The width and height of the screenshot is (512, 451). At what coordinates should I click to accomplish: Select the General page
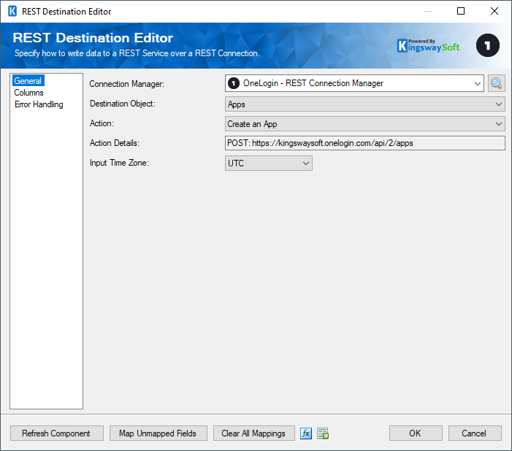[28, 80]
